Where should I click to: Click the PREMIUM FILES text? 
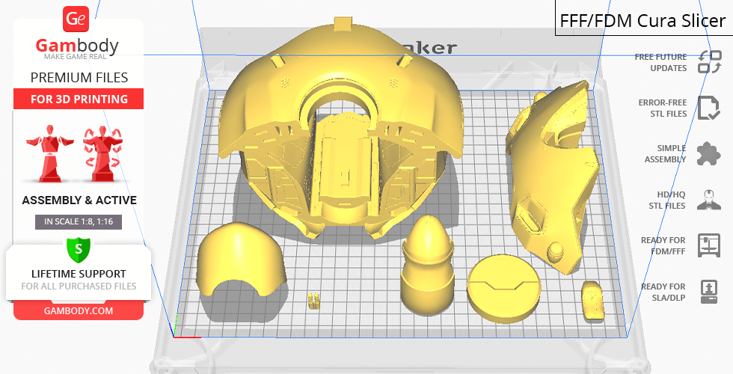click(x=79, y=78)
